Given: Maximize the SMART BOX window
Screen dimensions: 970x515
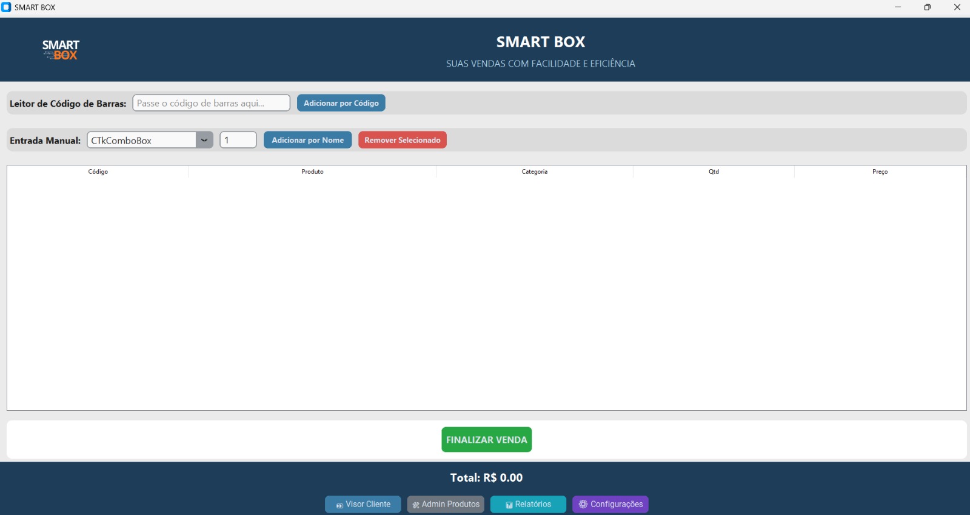Looking at the screenshot, I should coord(927,7).
